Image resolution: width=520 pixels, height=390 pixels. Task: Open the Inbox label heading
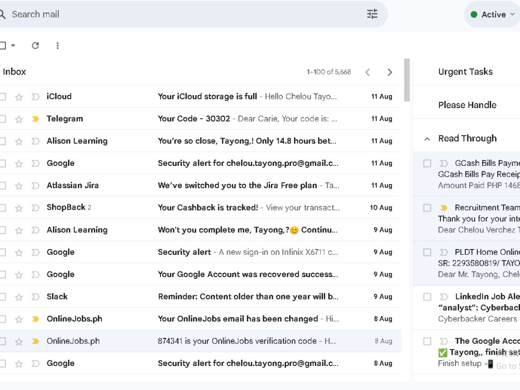(14, 72)
